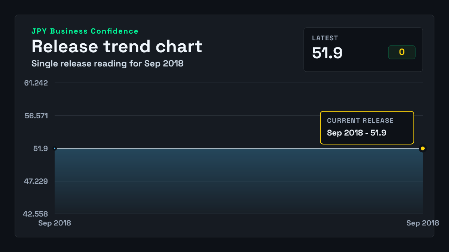This screenshot has height=252, width=449.
Task: Click the Release trend chart title
Action: click(x=117, y=47)
